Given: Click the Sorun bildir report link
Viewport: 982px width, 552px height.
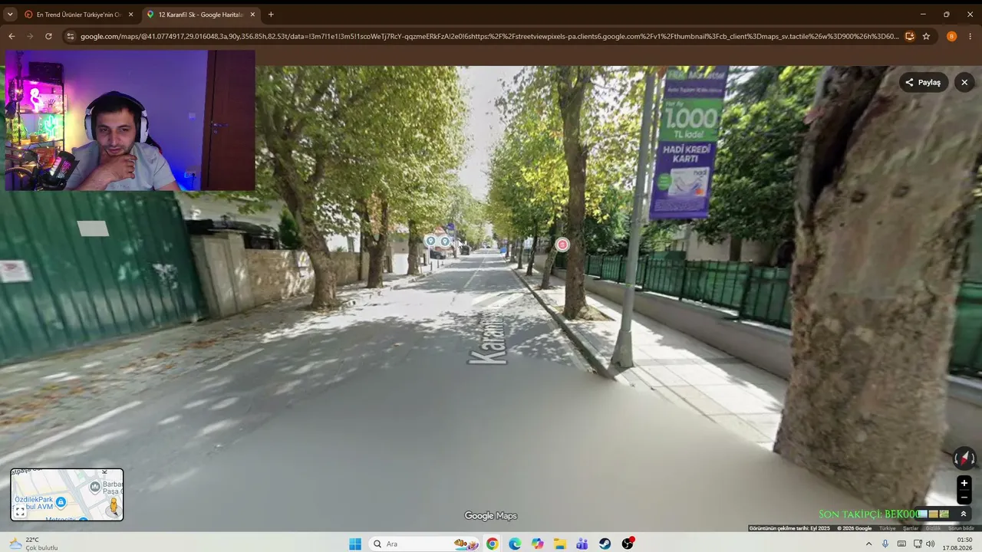Looking at the screenshot, I should coord(961,528).
